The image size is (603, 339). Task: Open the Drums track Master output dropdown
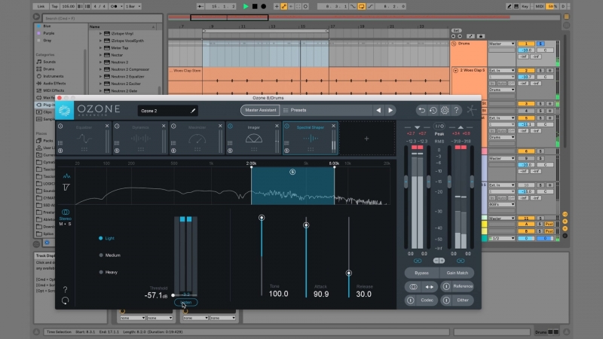click(501, 44)
